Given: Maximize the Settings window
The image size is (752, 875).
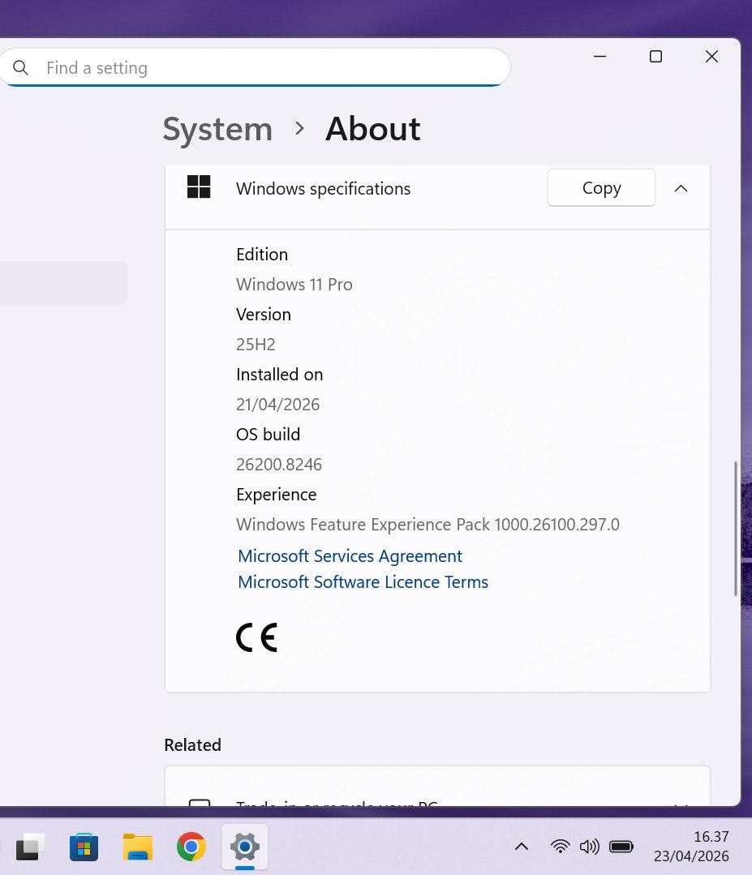Looking at the screenshot, I should (656, 57).
